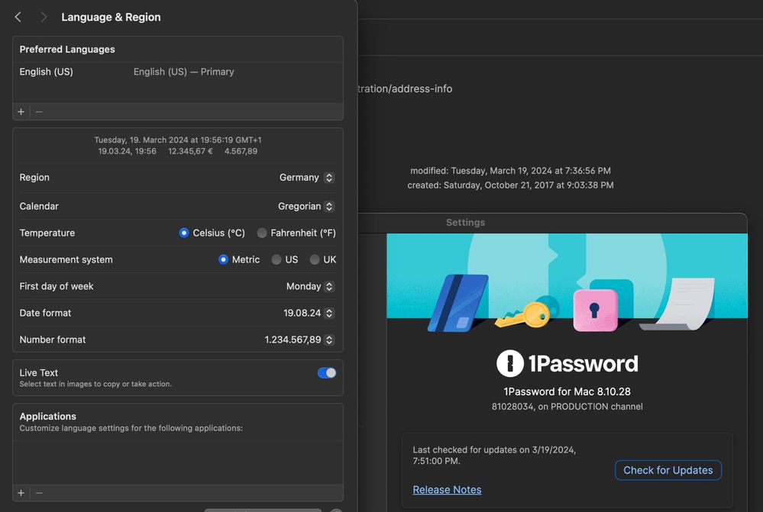
Task: Select the English (US) language row
Action: tap(178, 72)
